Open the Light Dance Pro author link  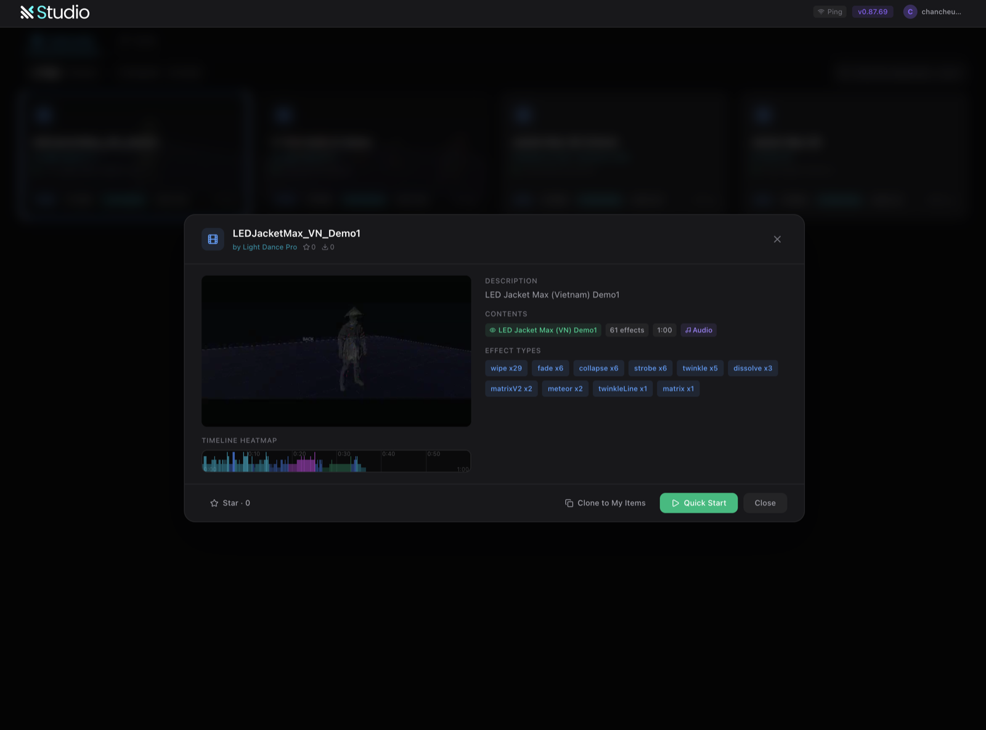coord(265,247)
